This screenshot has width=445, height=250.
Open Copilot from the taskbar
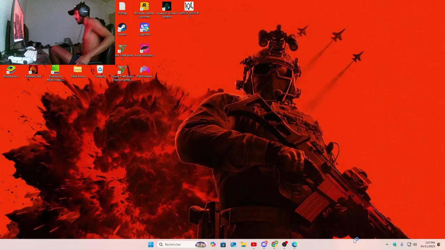(x=213, y=244)
